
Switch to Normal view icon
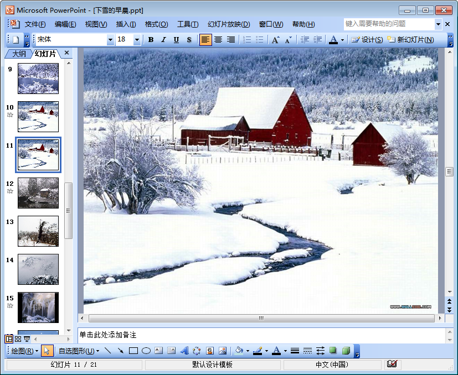click(x=9, y=339)
